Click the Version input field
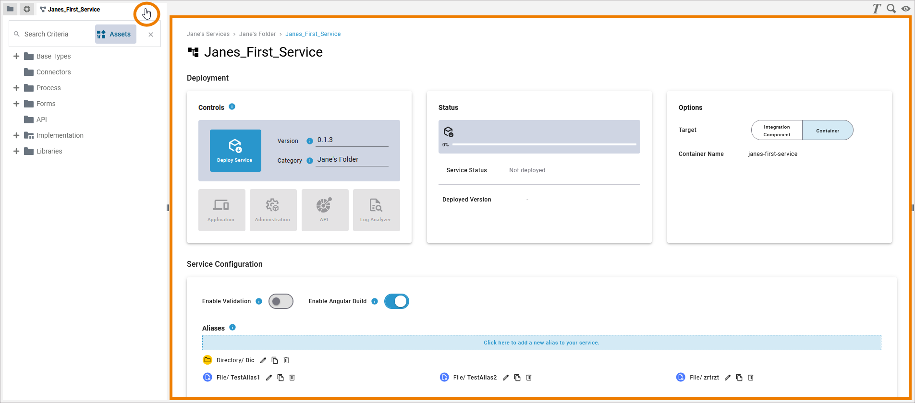The height and width of the screenshot is (403, 915). (x=352, y=140)
